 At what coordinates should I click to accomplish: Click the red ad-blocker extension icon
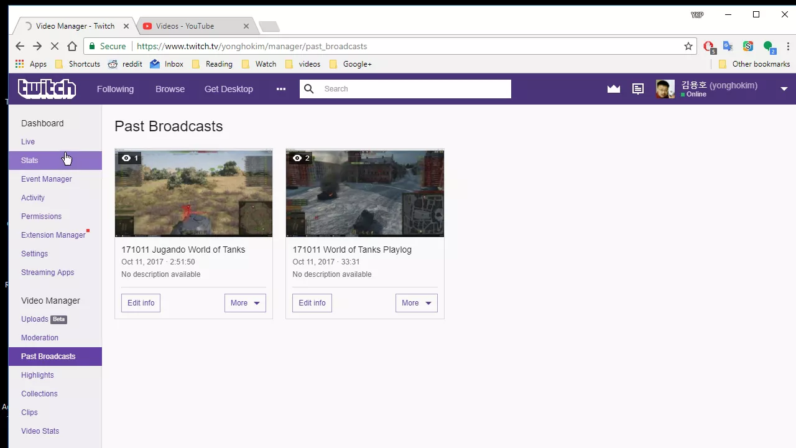709,47
